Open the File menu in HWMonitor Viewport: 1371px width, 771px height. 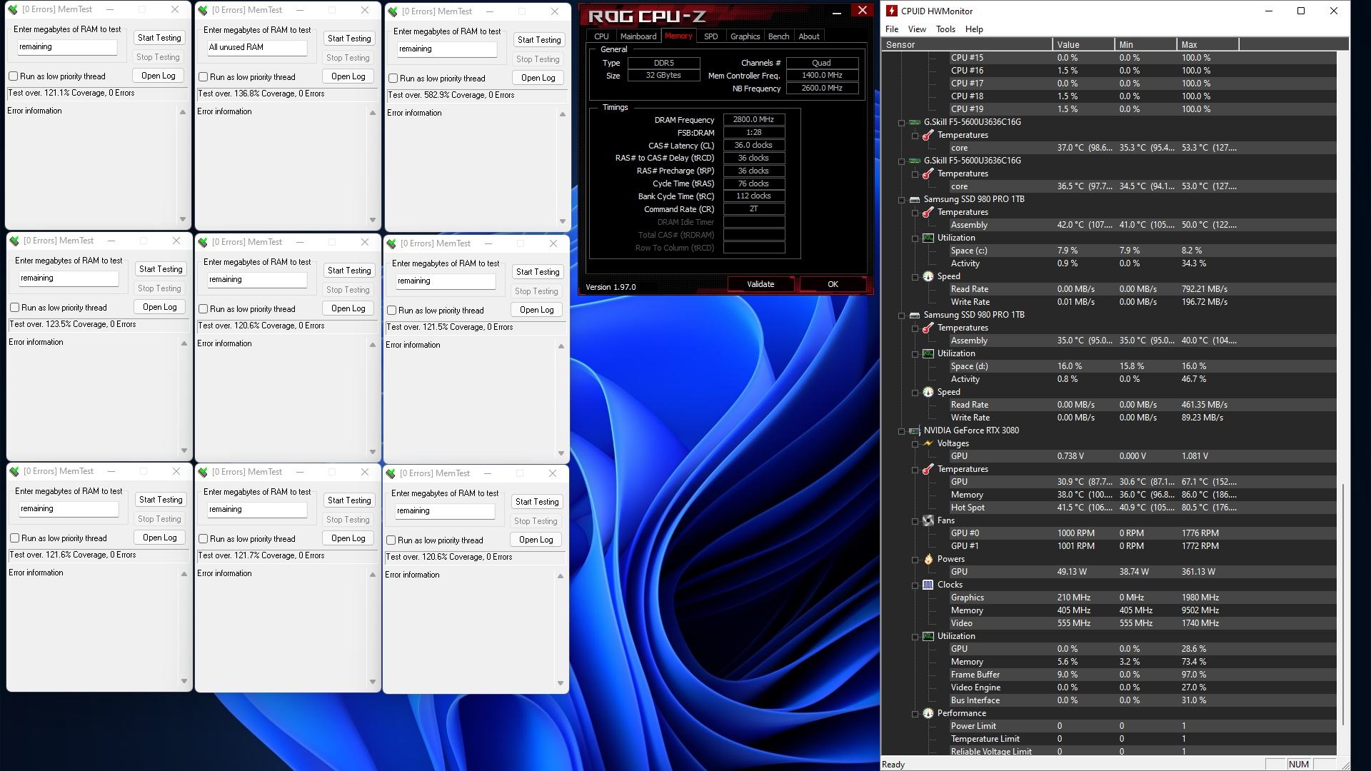click(x=892, y=29)
